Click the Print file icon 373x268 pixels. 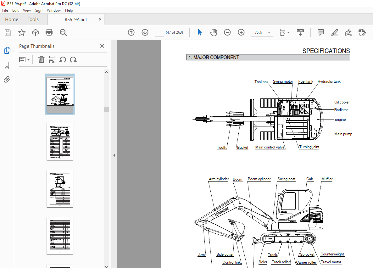(49, 32)
